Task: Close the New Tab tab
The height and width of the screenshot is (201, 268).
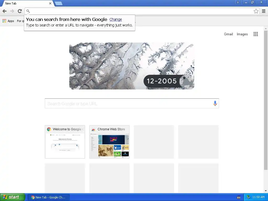Action: coord(50,3)
